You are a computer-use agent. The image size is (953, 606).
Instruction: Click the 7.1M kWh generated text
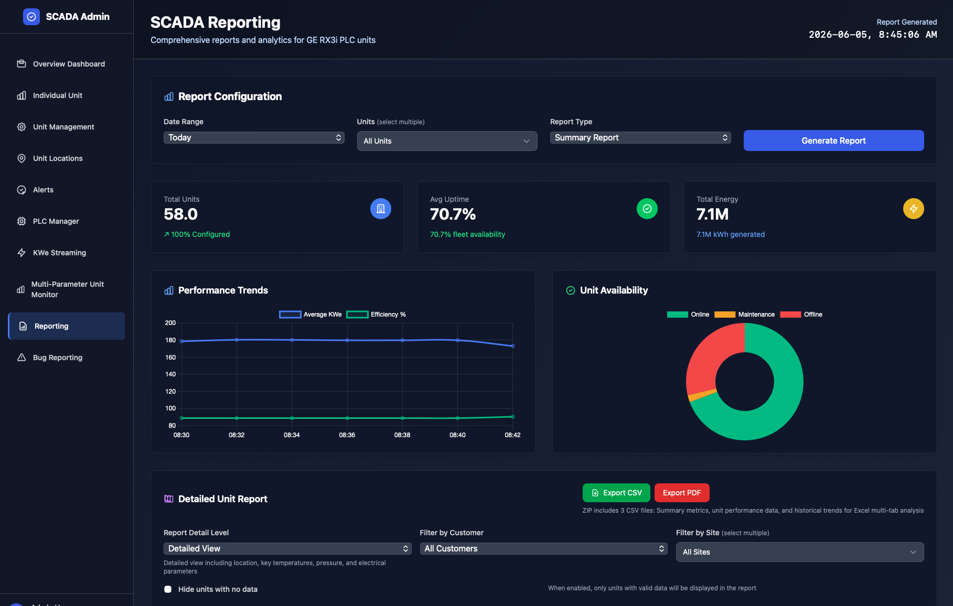[x=731, y=234]
